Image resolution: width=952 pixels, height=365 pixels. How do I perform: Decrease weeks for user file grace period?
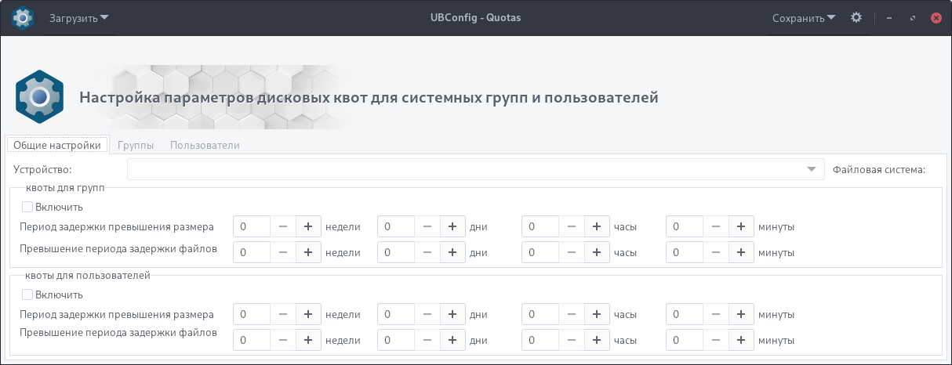pyautogui.click(x=283, y=340)
